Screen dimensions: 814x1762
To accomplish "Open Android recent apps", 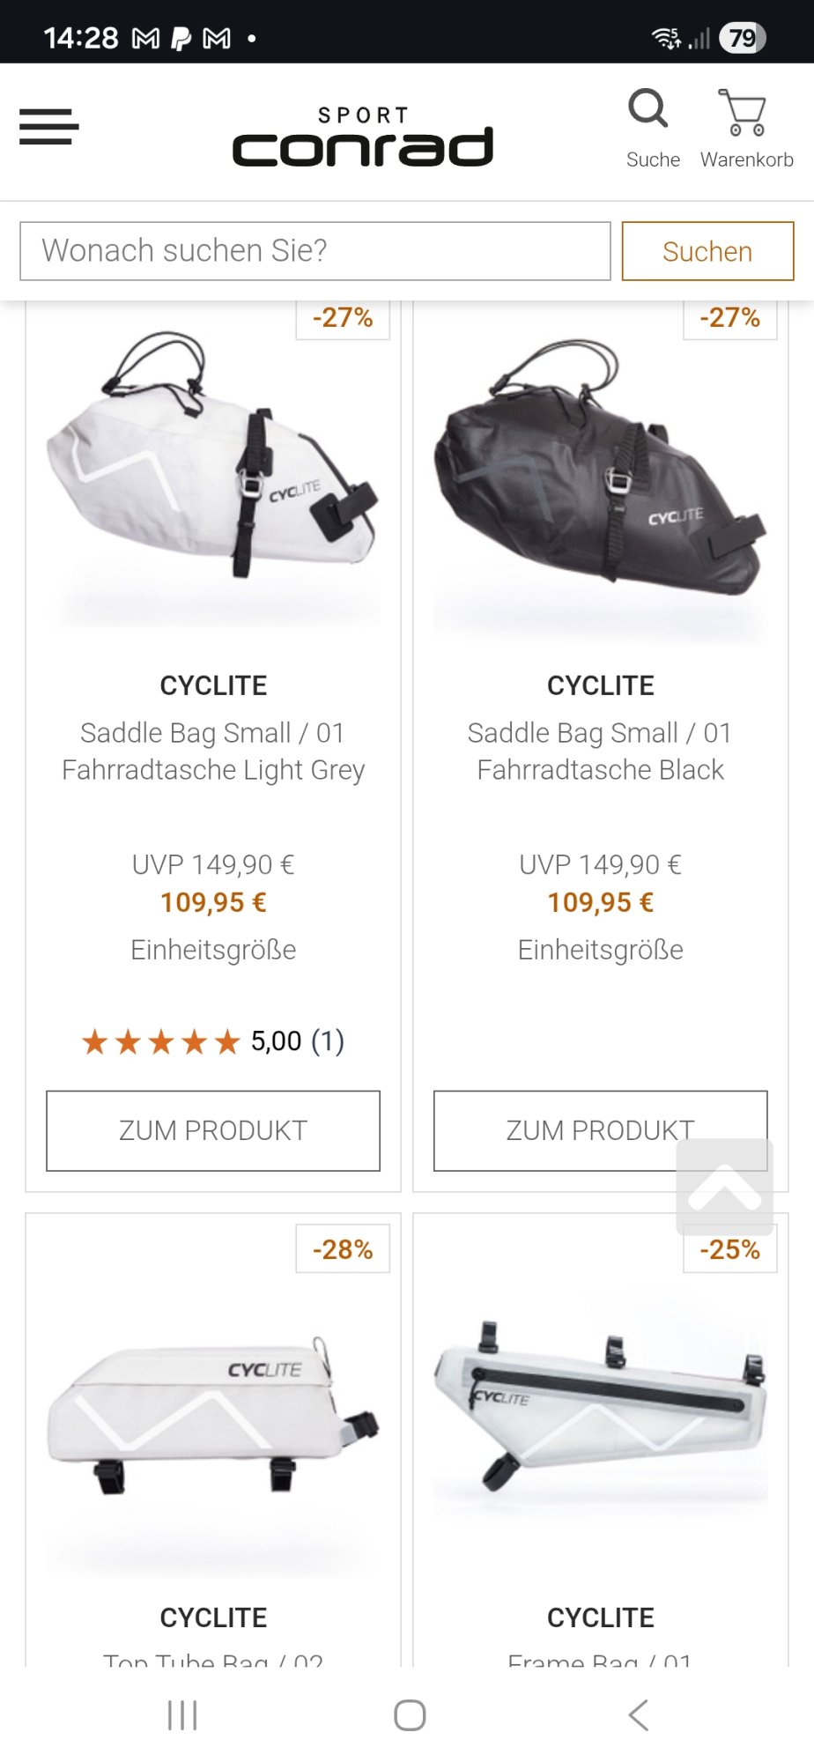I will tap(182, 1715).
